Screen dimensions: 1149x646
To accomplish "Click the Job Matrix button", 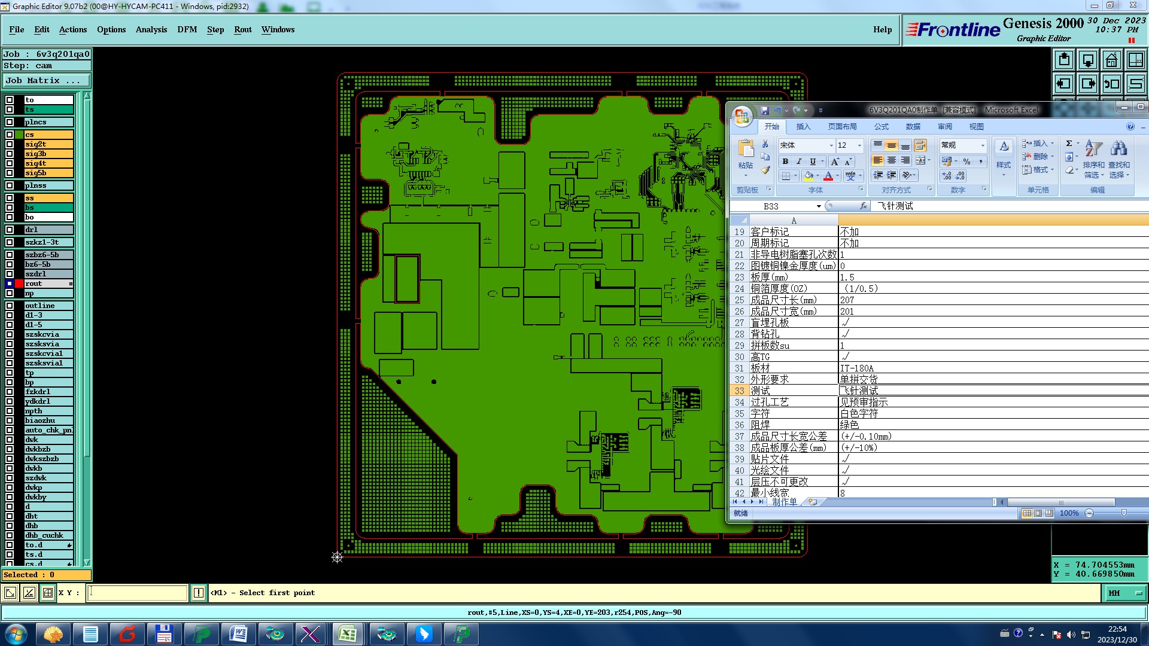I will pyautogui.click(x=46, y=80).
